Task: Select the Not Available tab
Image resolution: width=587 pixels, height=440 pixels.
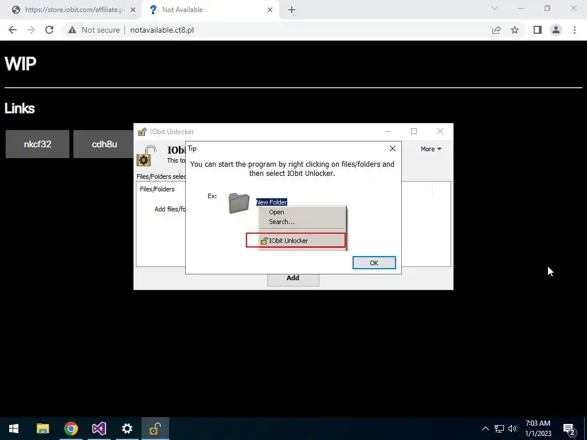Action: tap(212, 10)
